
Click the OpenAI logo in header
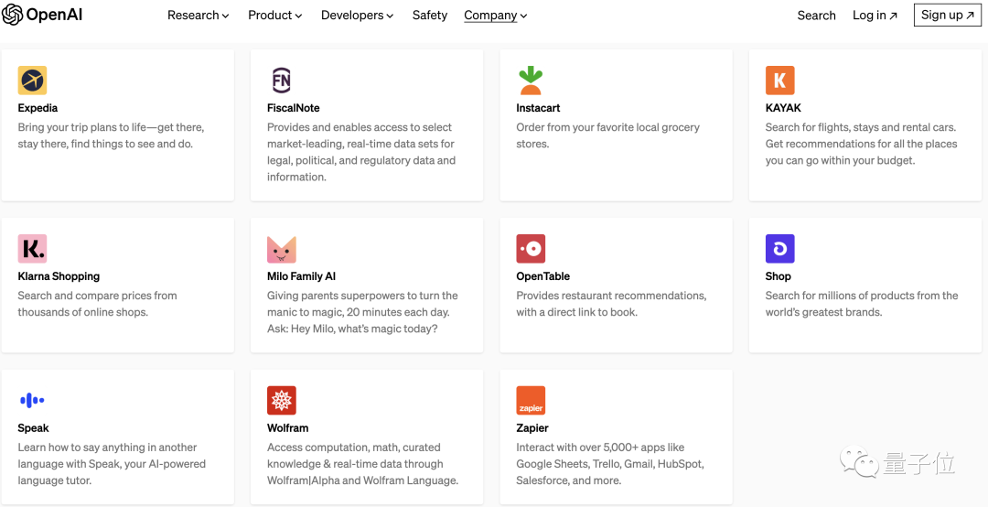(43, 15)
